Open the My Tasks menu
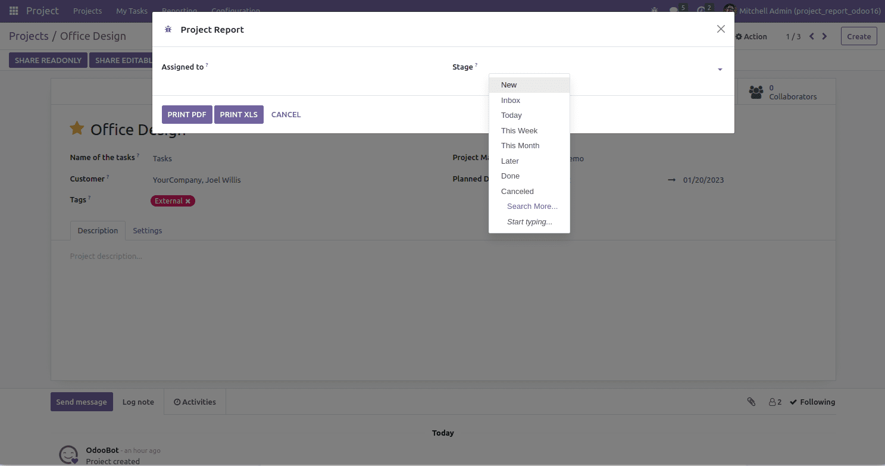885x466 pixels. pyautogui.click(x=132, y=11)
